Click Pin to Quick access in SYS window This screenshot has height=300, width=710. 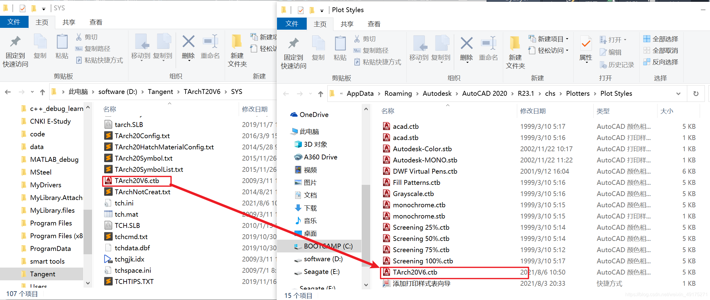15,51
